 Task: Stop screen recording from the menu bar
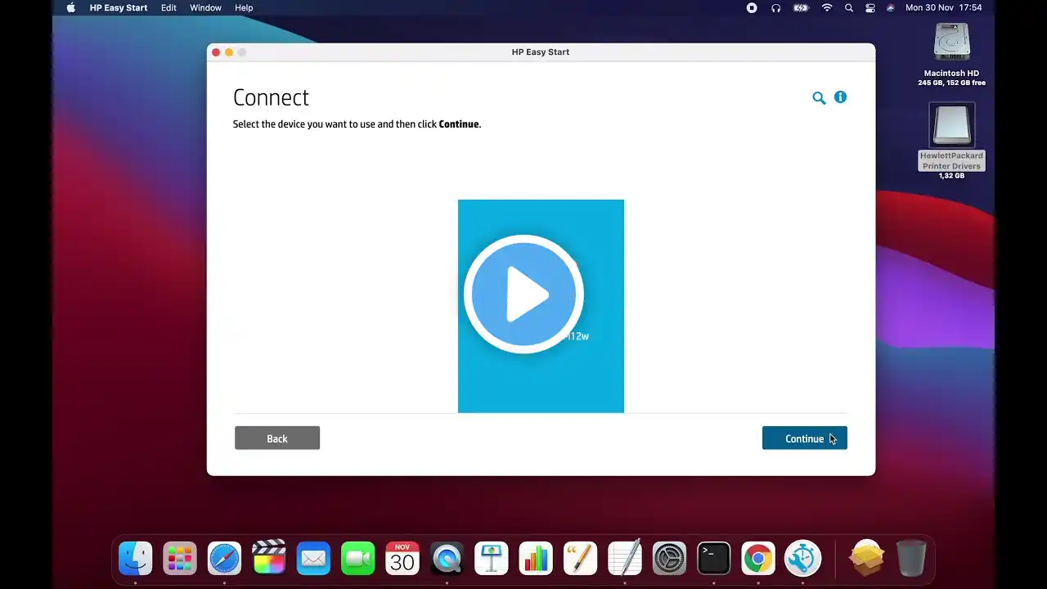pos(752,8)
